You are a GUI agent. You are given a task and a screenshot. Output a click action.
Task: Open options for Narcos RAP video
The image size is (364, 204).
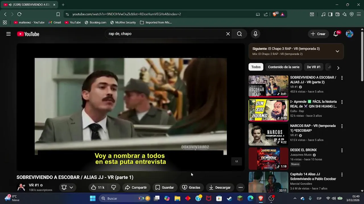click(x=342, y=126)
